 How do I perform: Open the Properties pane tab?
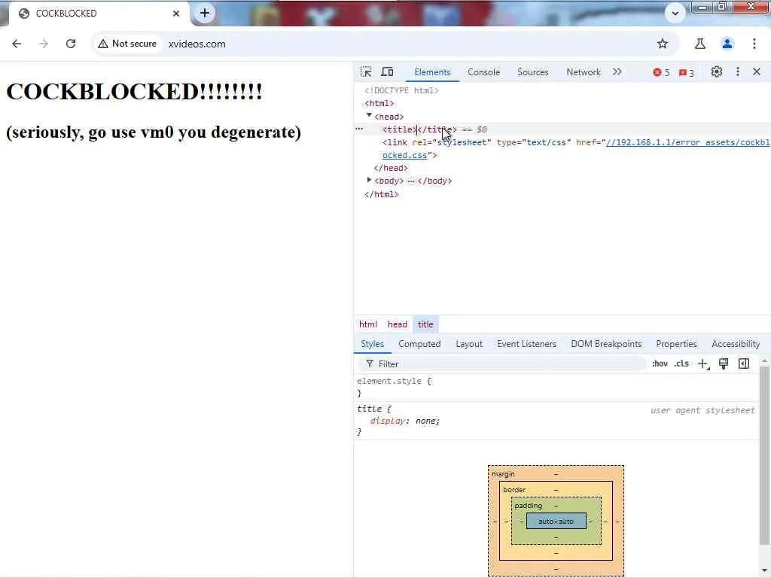point(676,344)
